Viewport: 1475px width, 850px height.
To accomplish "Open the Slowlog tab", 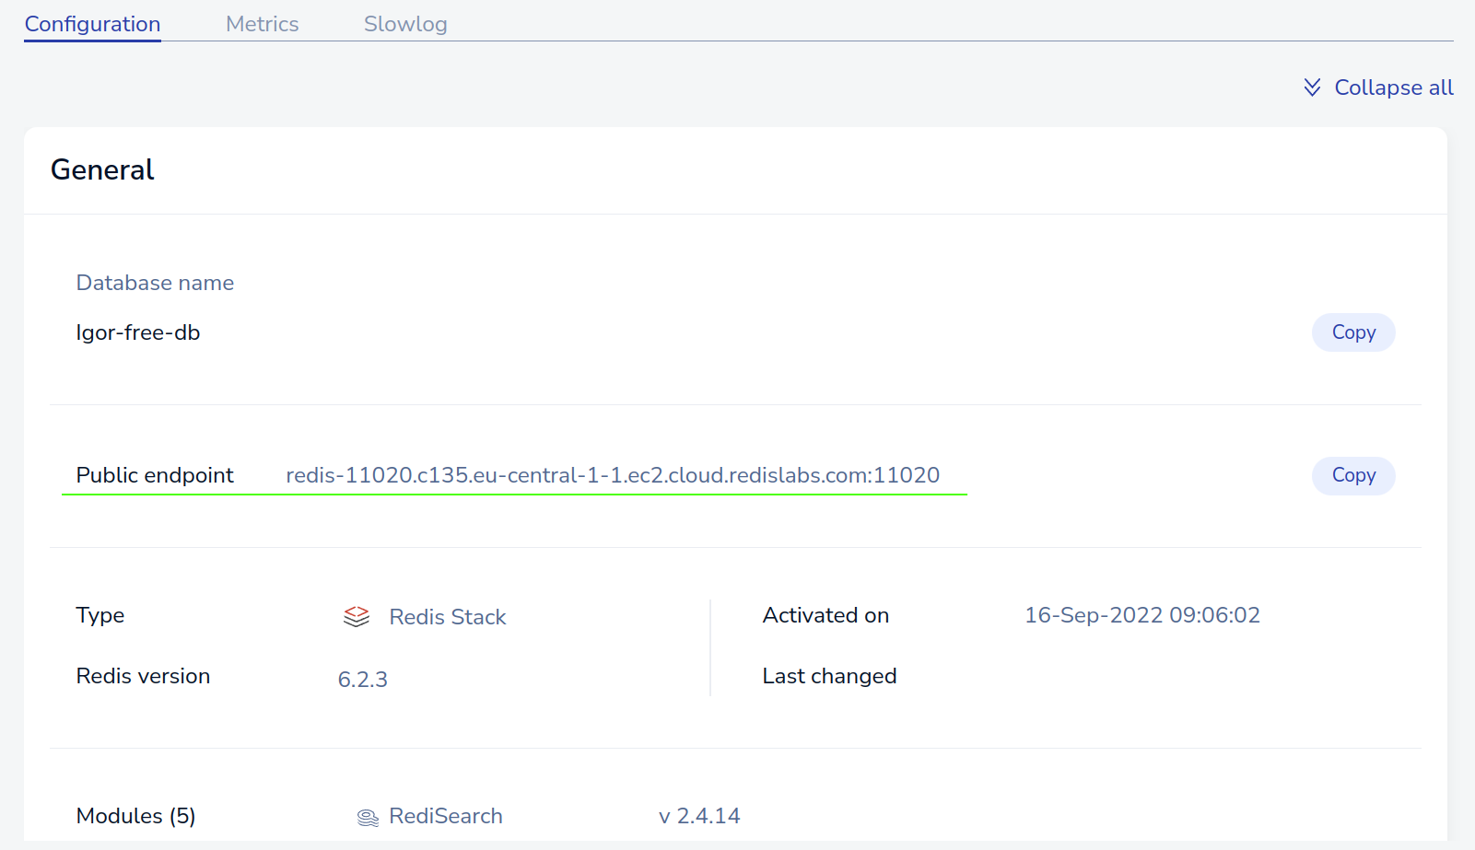I will click(x=405, y=23).
